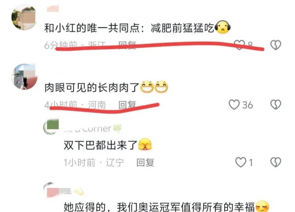Screen dimensions: 295x212
Task: Open username ending in Corner
Action: click(93, 129)
